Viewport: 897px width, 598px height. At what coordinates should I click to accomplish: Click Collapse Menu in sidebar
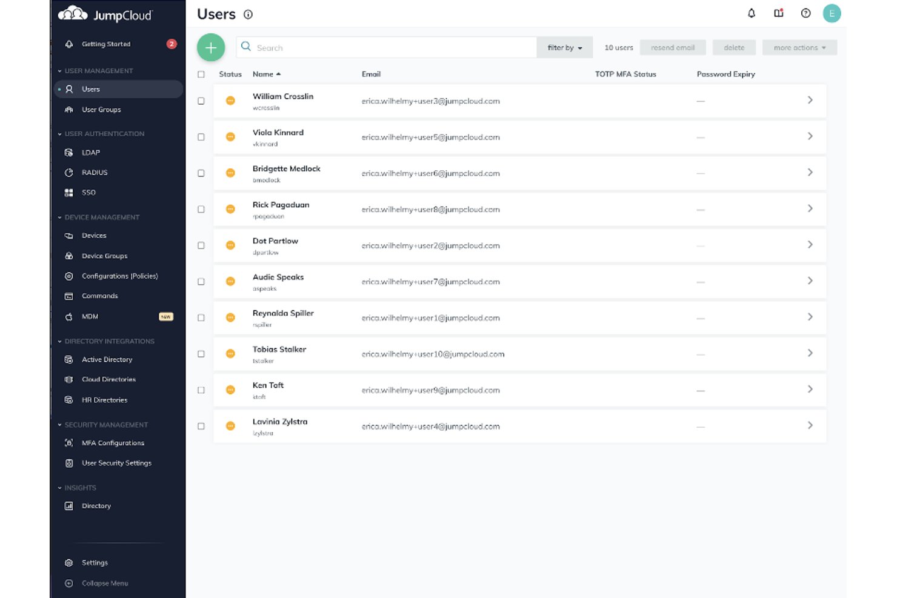pyautogui.click(x=104, y=583)
